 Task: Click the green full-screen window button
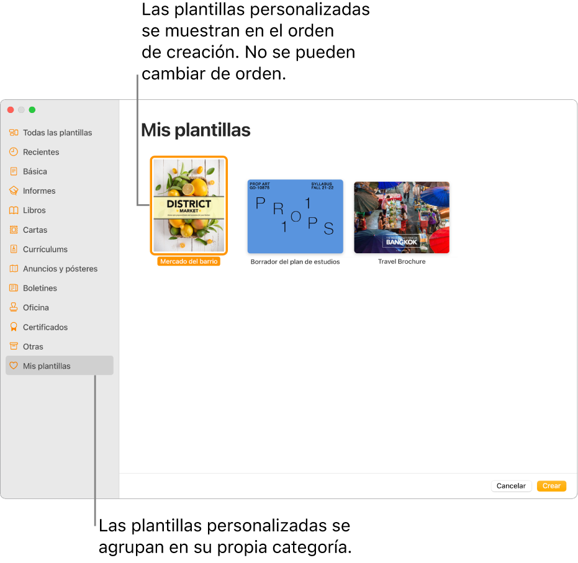click(x=32, y=110)
